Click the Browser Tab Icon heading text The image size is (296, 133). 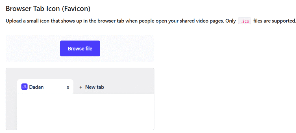(x=34, y=9)
